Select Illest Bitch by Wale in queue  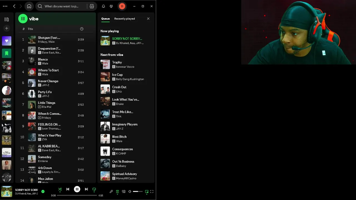pos(126,139)
